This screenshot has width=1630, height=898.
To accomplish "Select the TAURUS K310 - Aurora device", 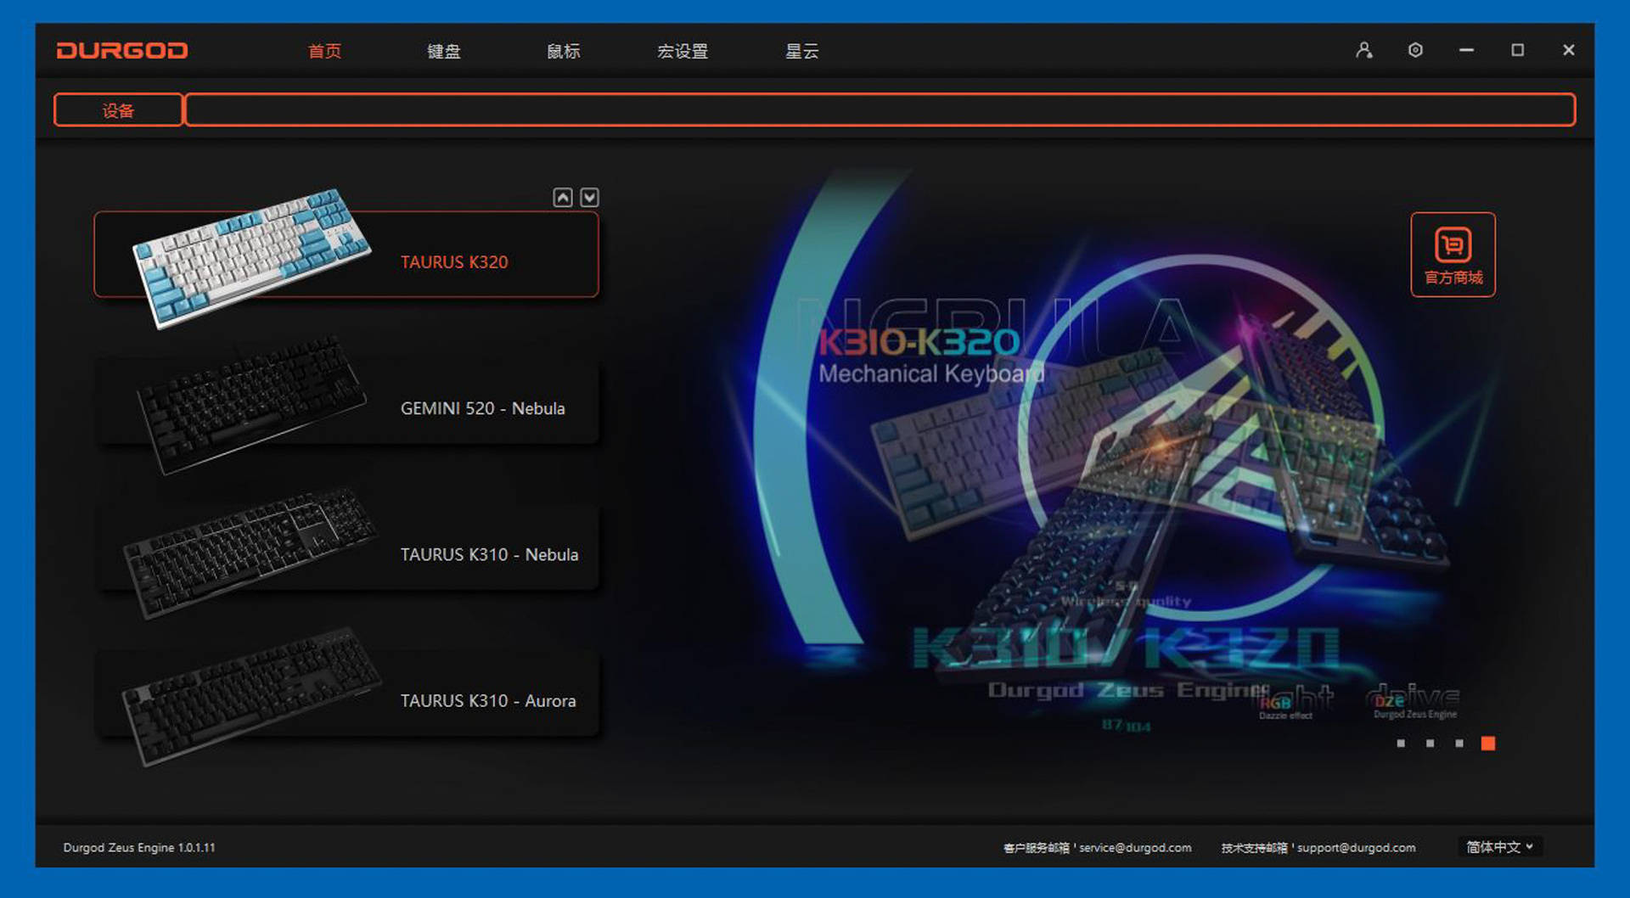I will (346, 693).
